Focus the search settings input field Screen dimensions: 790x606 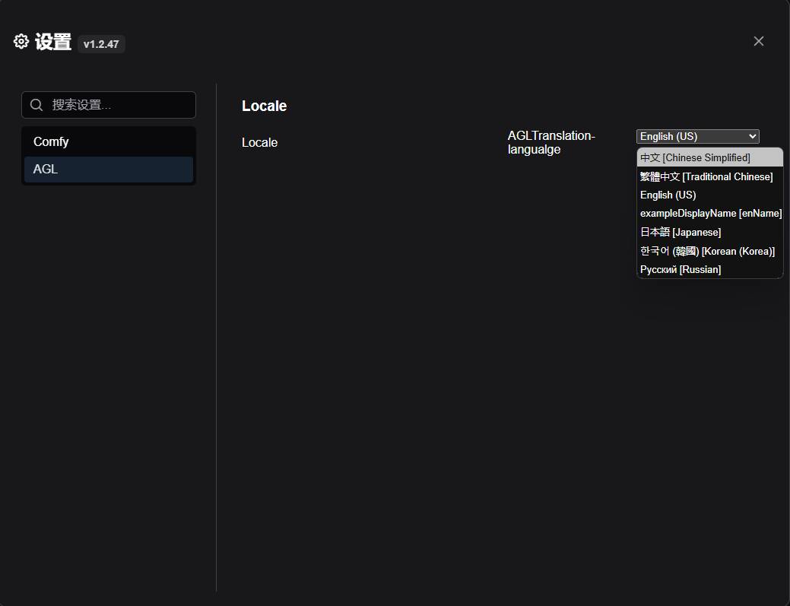pos(109,105)
